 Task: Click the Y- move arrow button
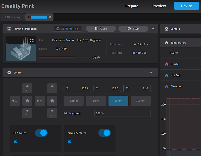27,113
